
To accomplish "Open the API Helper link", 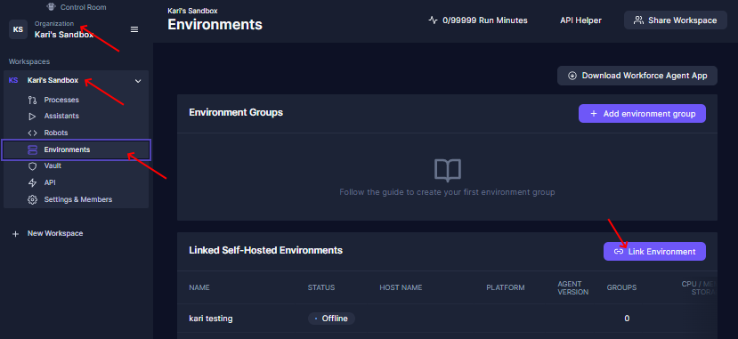I will 580,20.
